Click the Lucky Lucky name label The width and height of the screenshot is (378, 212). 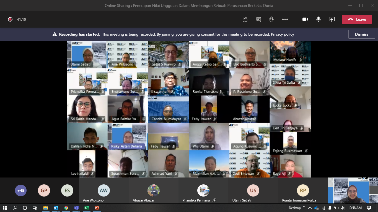282,105
